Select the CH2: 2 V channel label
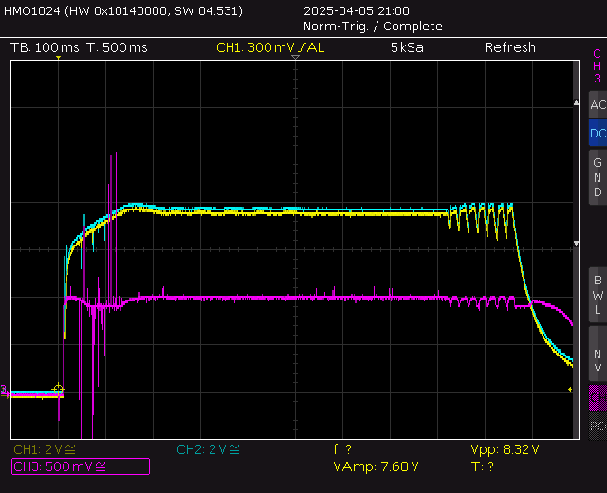 click(x=209, y=449)
